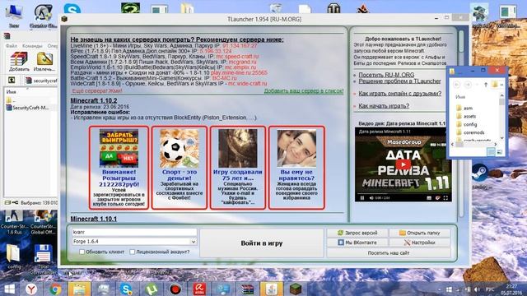
Task: Play the Дата релиза Minecraft 1.11 video
Action: pos(403,164)
